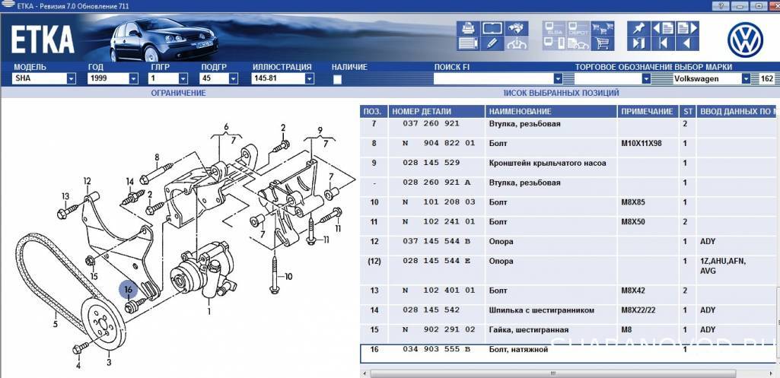Click highlighted callout 16 in the diagram
The height and width of the screenshot is (378, 780).
click(128, 289)
